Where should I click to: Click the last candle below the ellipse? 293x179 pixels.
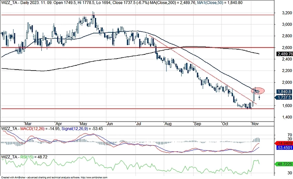tap(259, 97)
